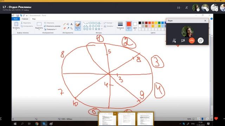The height and width of the screenshot is (126, 225).
Task: Pick the black color swatch
Action: point(140,23)
